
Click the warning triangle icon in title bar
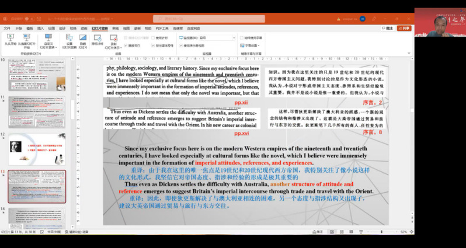pos(339,19)
